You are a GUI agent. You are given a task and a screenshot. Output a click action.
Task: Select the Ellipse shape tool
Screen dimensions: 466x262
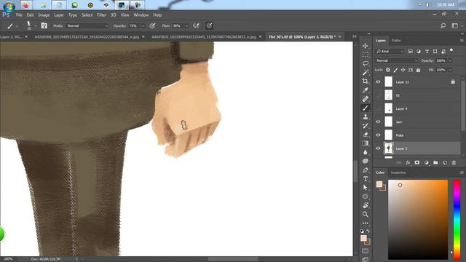366,196
